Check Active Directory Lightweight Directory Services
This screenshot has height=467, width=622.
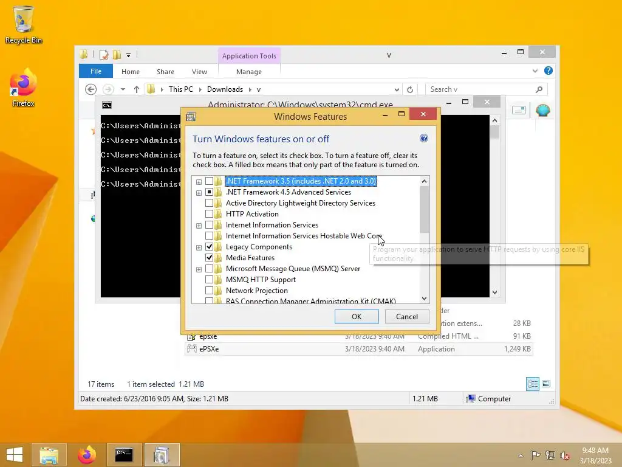pos(209,203)
